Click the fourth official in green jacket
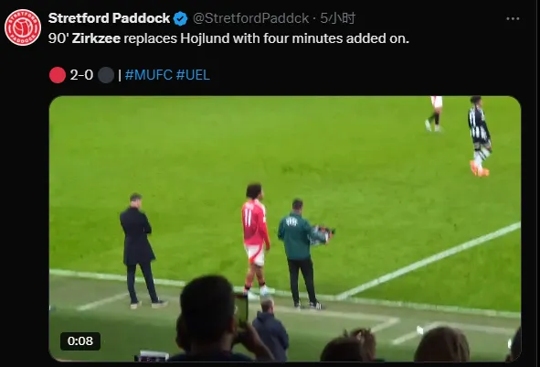The image size is (540, 367). [302, 254]
